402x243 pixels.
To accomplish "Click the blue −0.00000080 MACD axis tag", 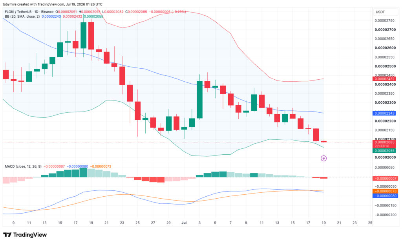I will 385,196.
